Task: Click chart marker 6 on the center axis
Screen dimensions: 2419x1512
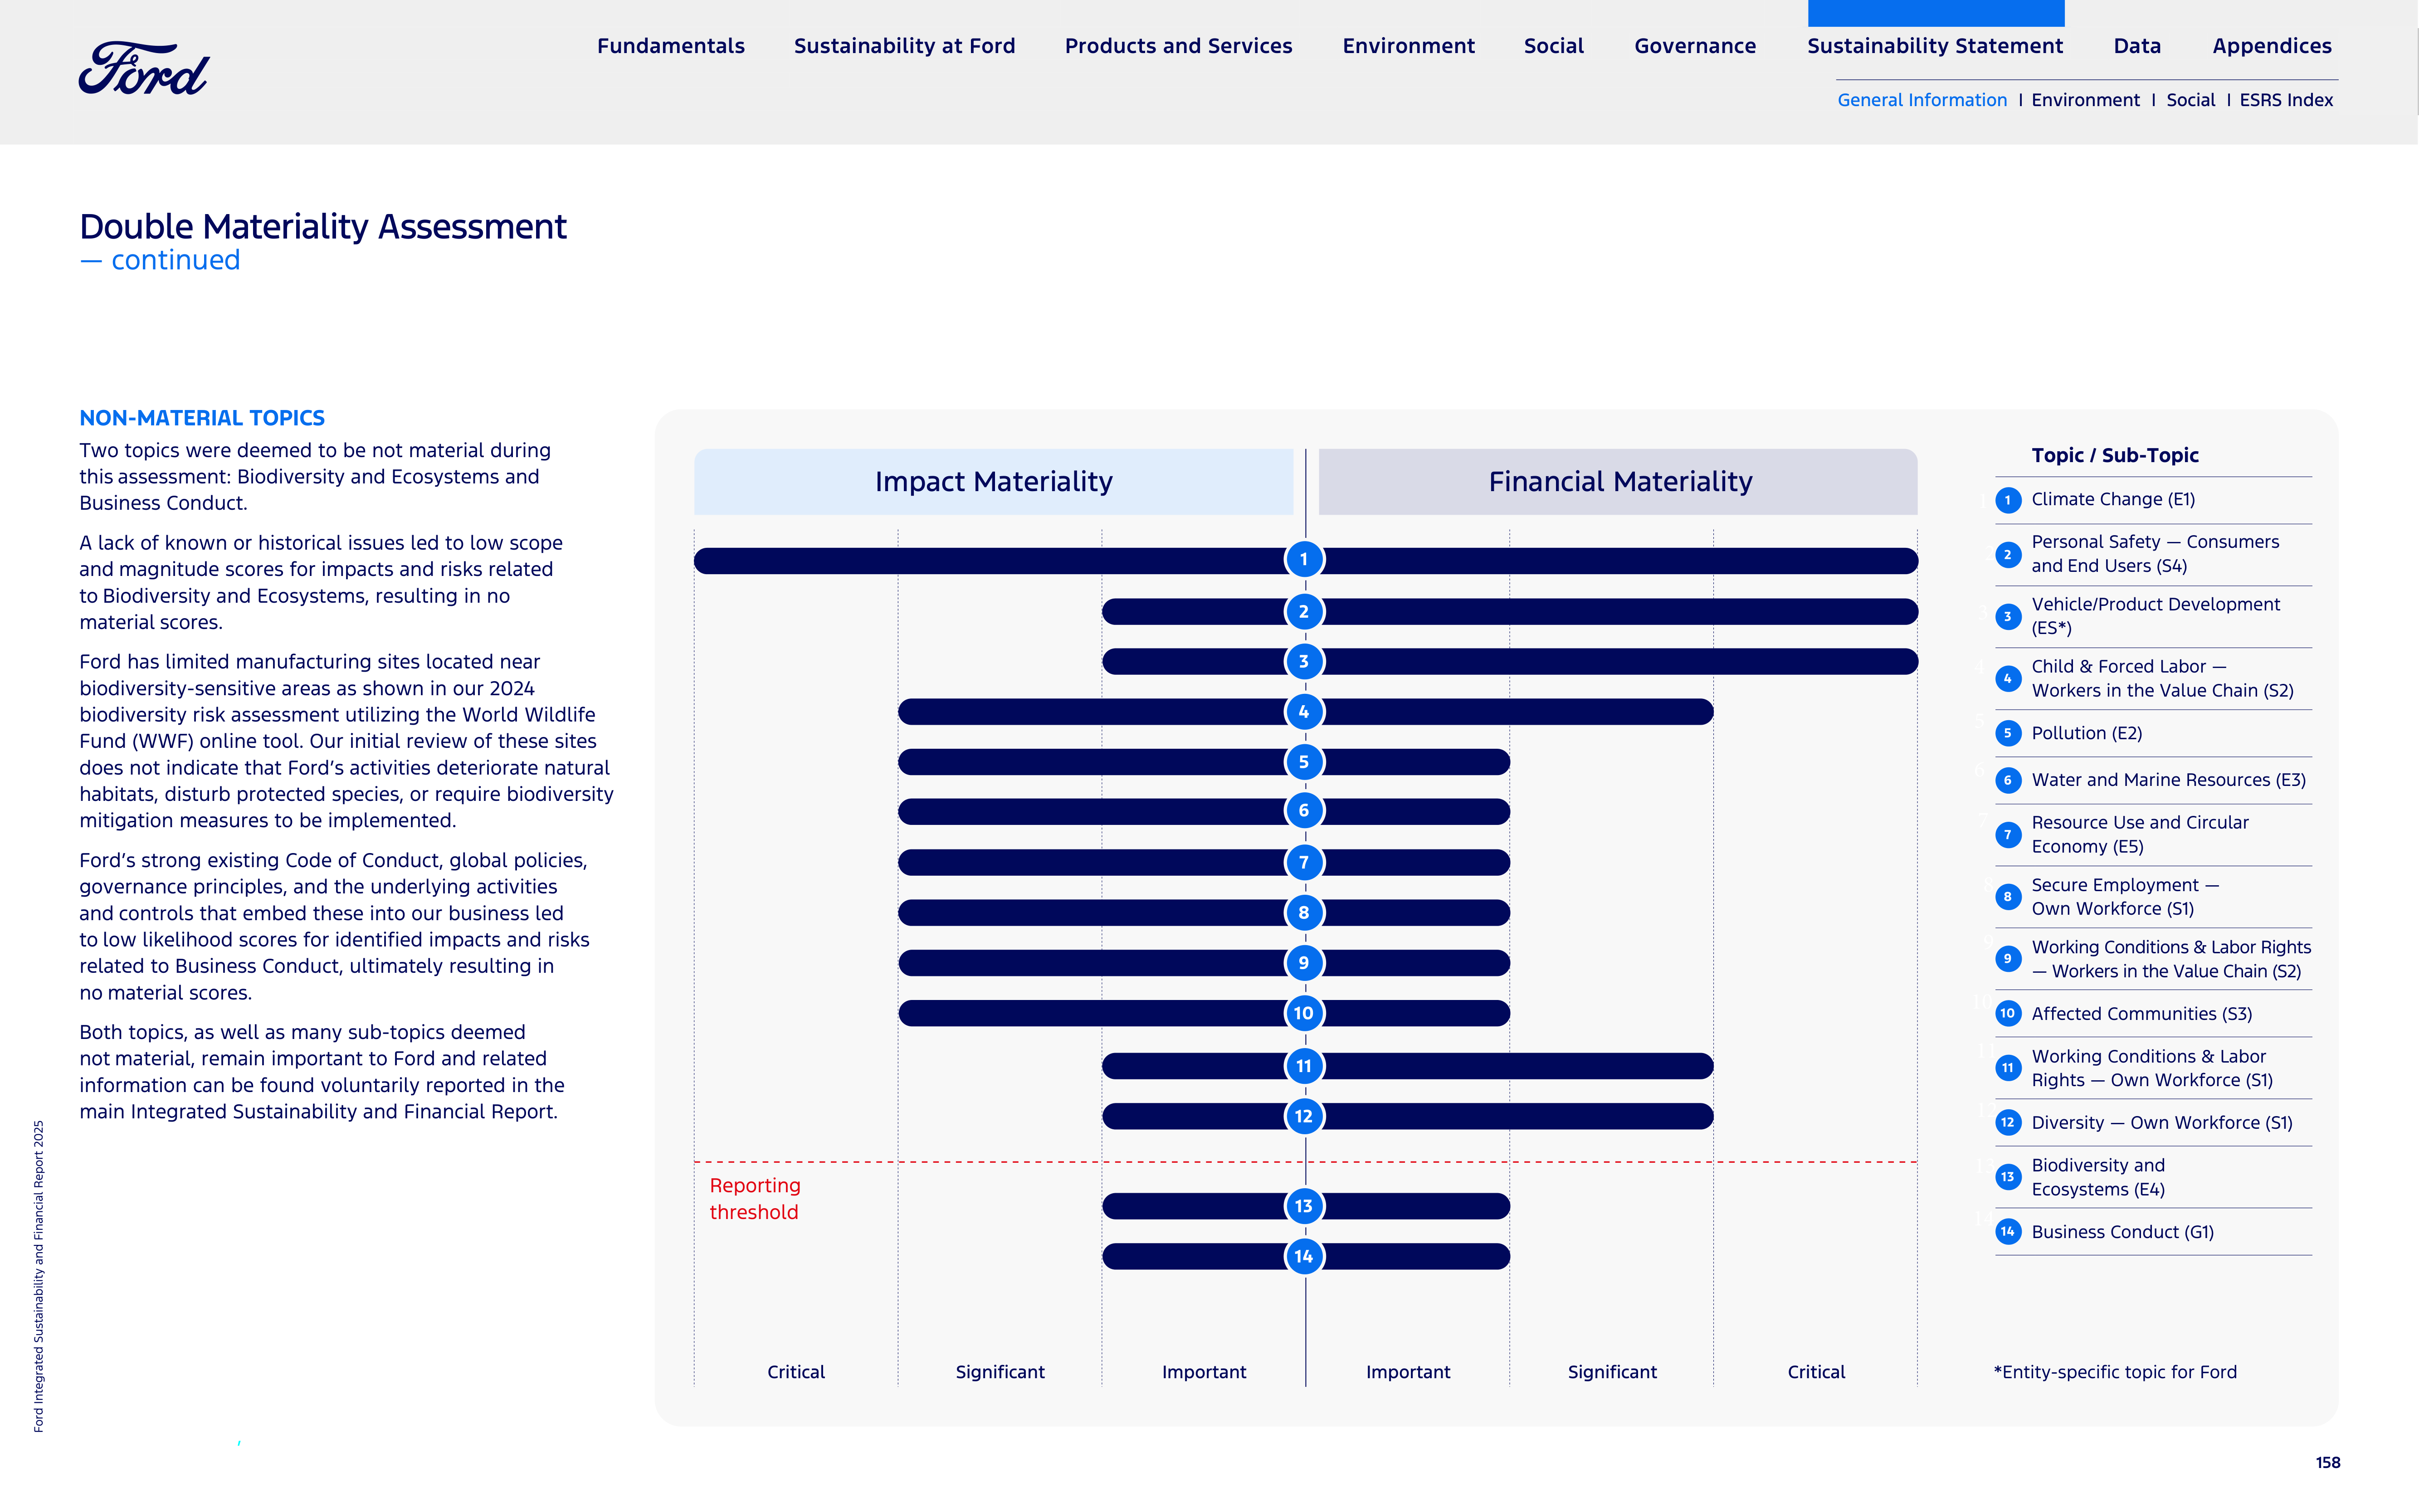Action: point(1304,811)
